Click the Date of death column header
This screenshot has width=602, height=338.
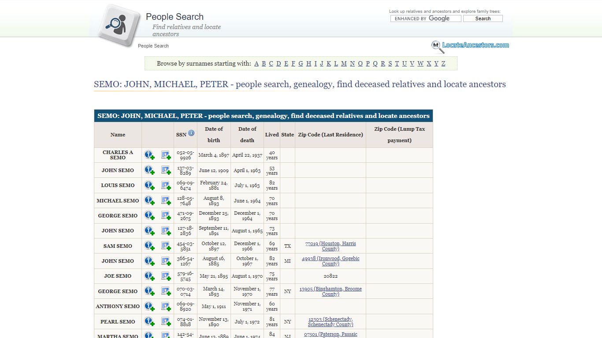point(247,135)
